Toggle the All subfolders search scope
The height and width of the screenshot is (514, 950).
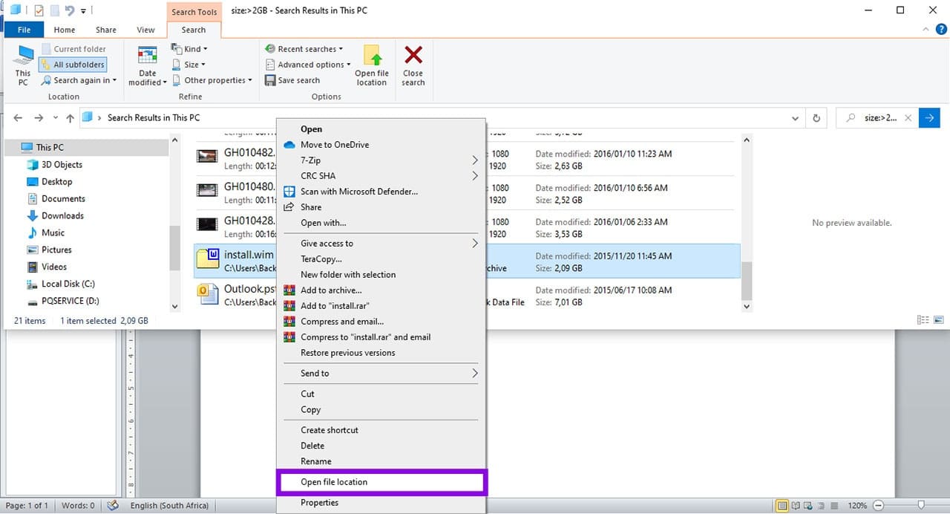click(72, 65)
